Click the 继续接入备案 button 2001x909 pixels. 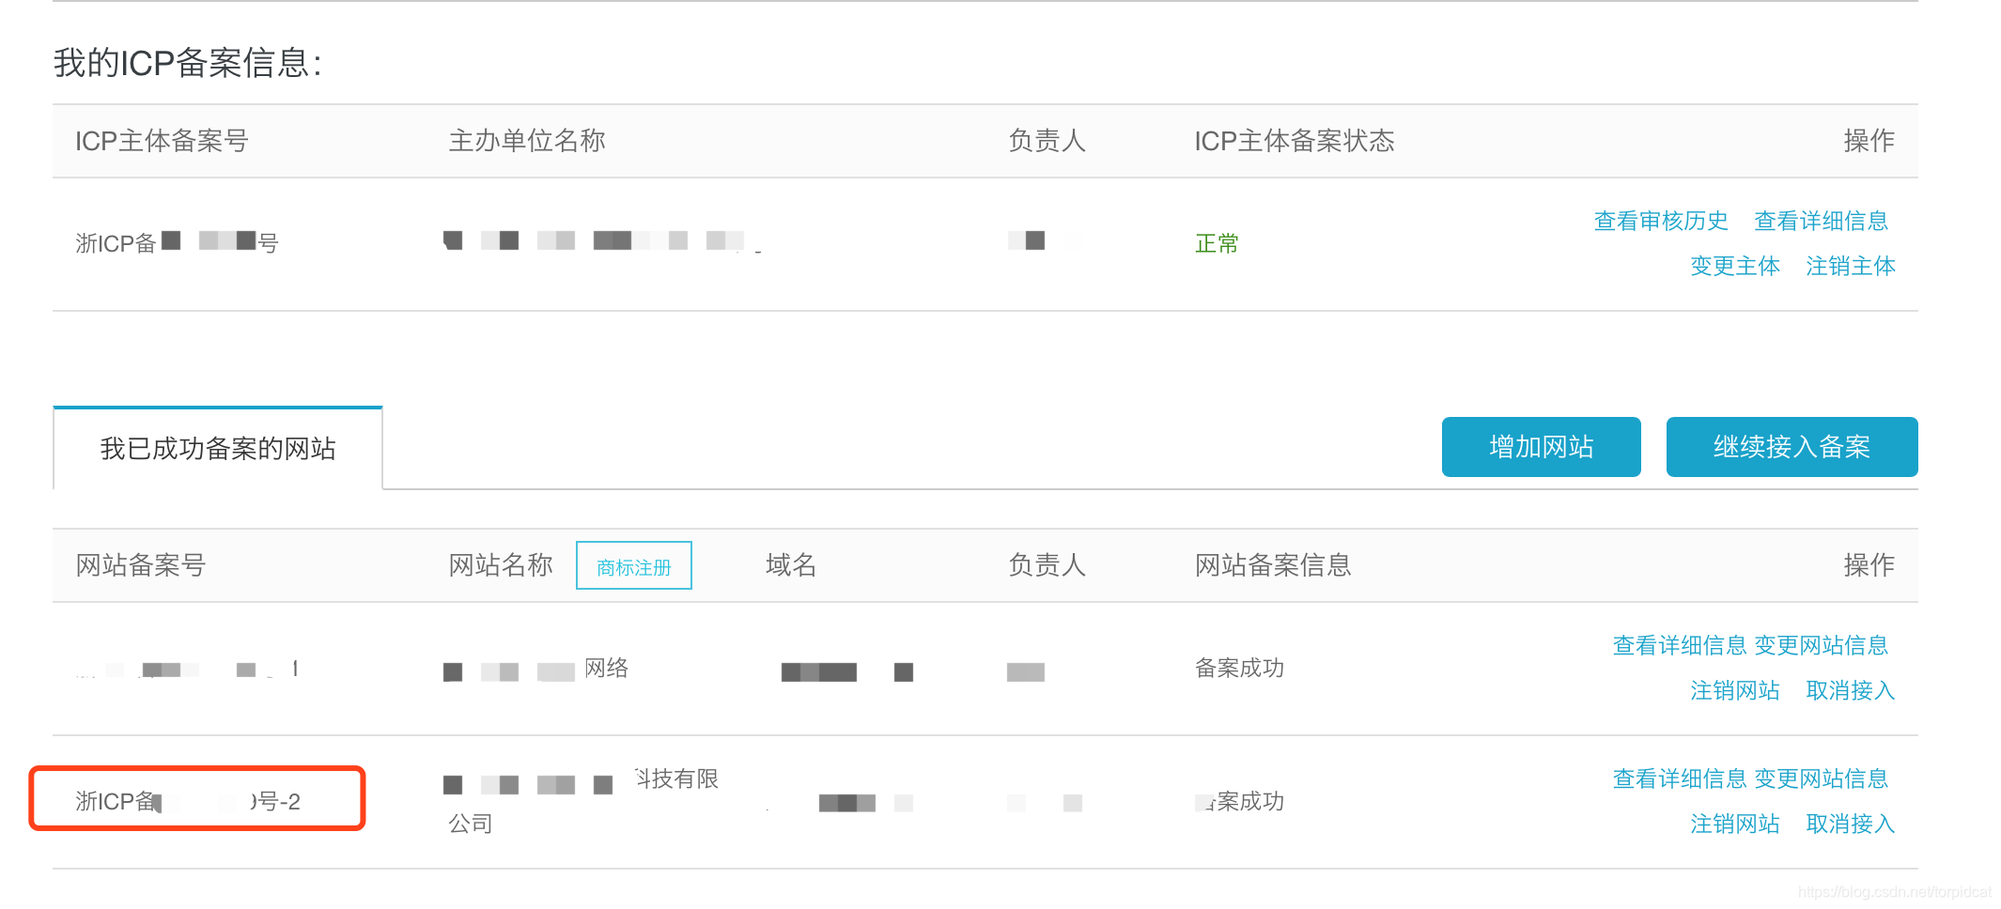[x=1792, y=447]
